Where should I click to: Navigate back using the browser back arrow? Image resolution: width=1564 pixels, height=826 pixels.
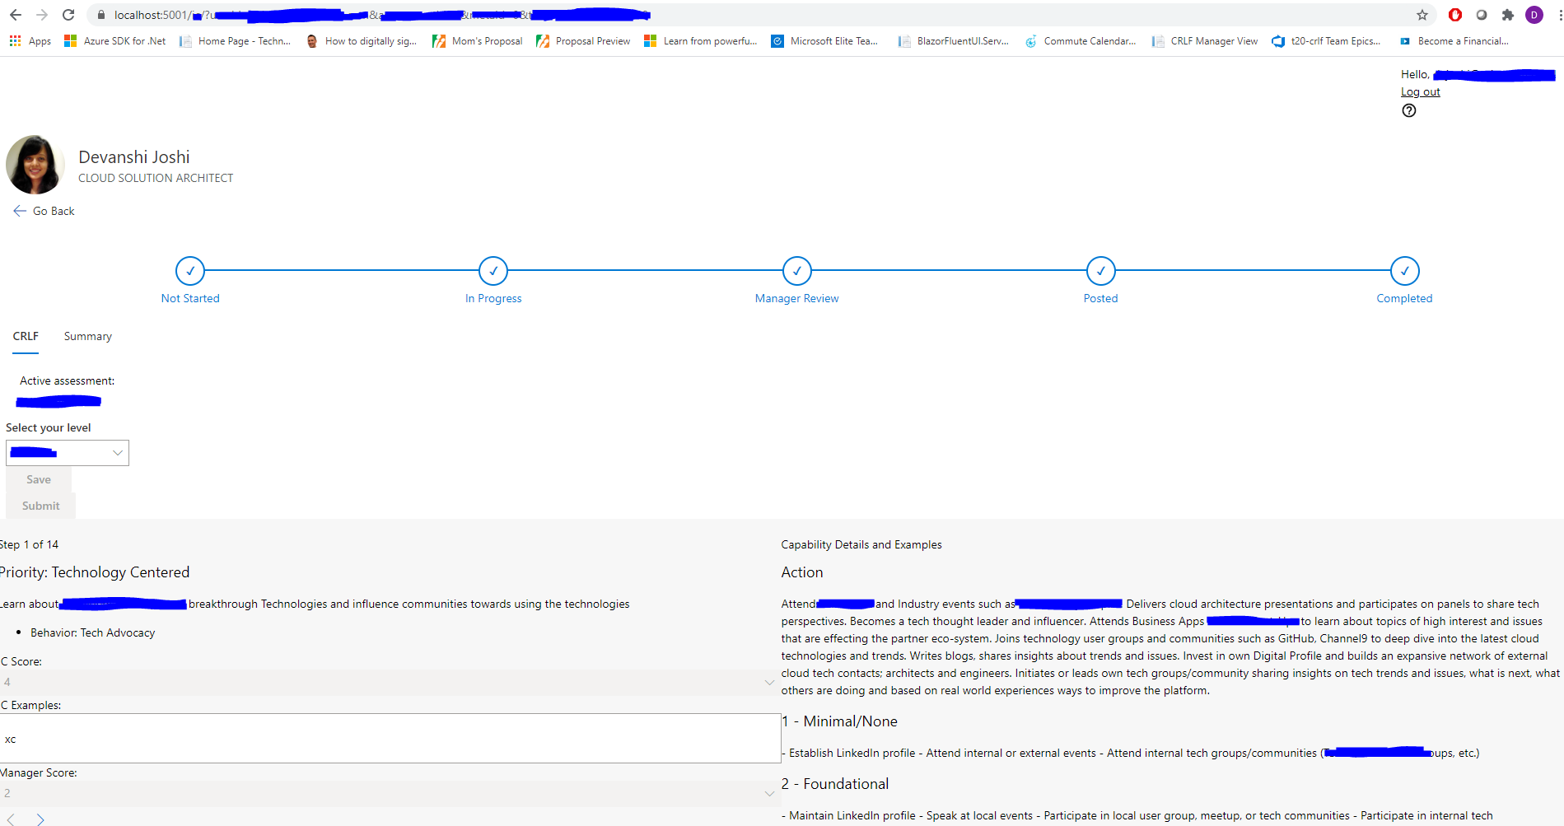pyautogui.click(x=16, y=14)
